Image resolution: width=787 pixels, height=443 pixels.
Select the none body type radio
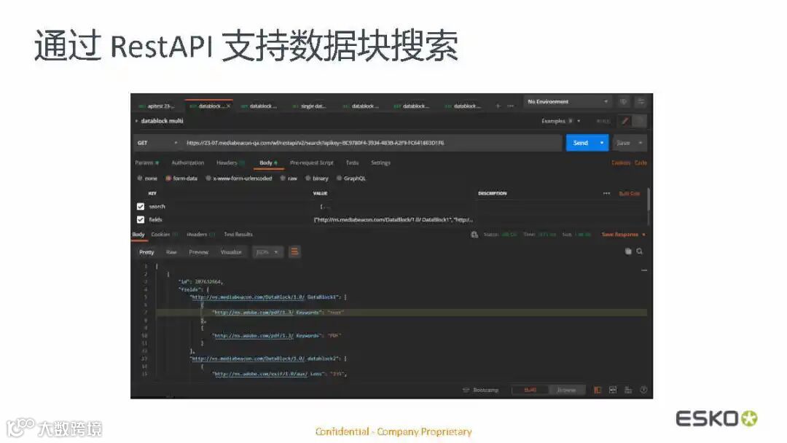pyautogui.click(x=140, y=178)
